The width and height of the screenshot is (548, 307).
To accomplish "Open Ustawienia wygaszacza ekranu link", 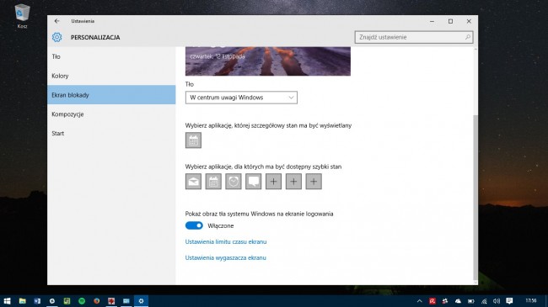I will (225, 258).
